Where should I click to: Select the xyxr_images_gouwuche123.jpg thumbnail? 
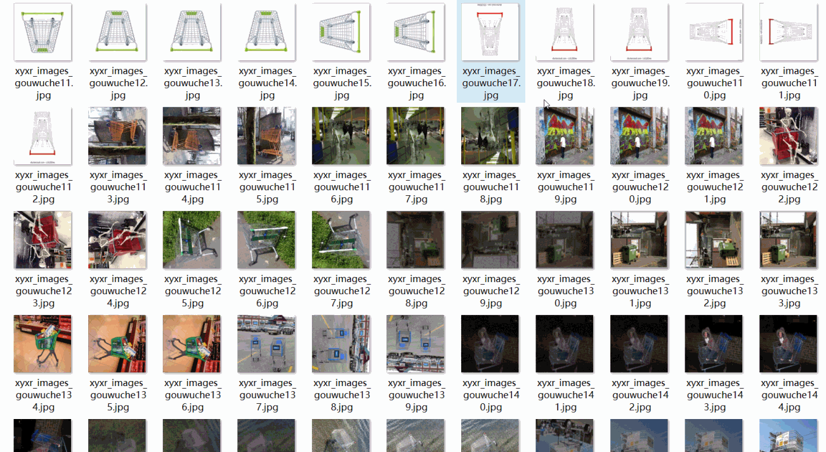43,240
